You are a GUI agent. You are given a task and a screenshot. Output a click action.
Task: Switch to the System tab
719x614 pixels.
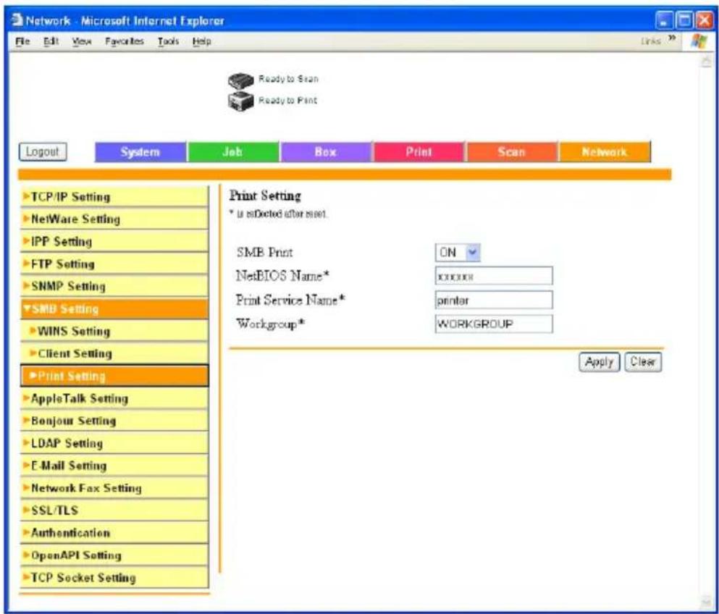[140, 152]
